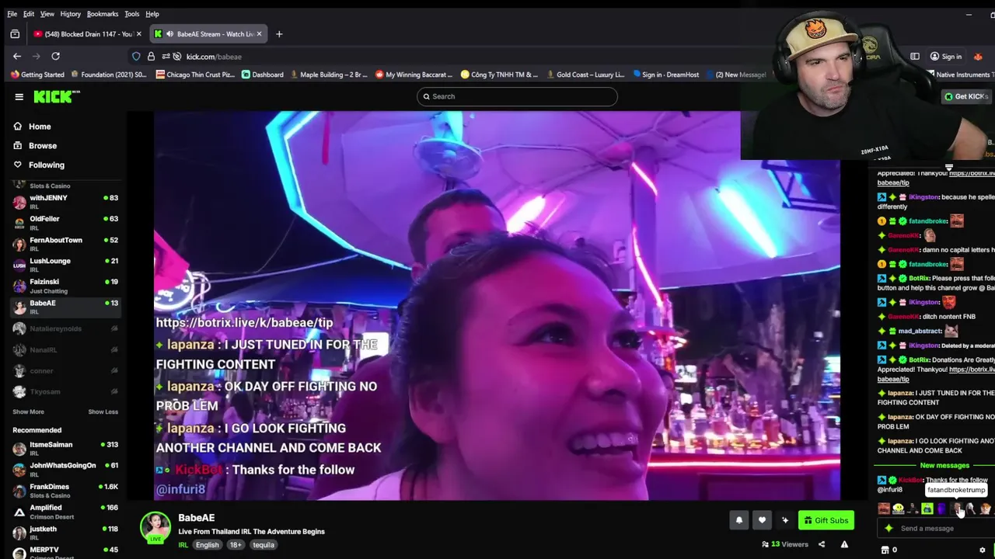Open LushLounge channel in sidebar
Viewport: 995px width, 559px height.
(66, 265)
